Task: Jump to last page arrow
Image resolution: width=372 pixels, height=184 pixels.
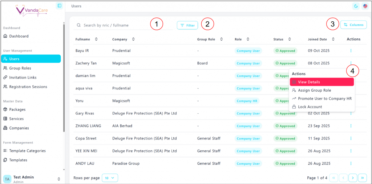Action: [362, 178]
